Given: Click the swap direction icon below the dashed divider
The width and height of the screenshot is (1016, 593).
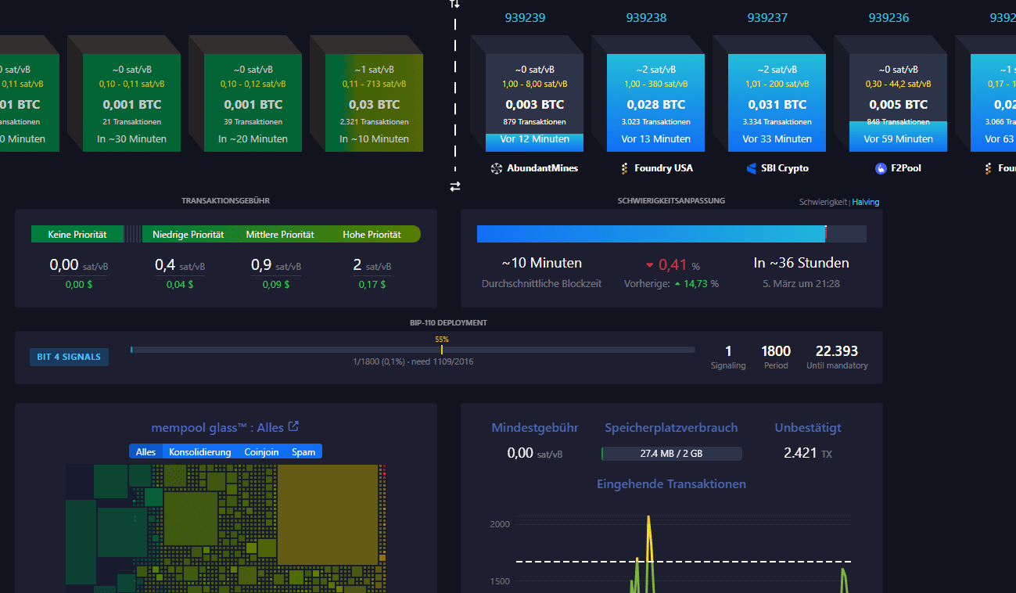Looking at the screenshot, I should (x=454, y=186).
